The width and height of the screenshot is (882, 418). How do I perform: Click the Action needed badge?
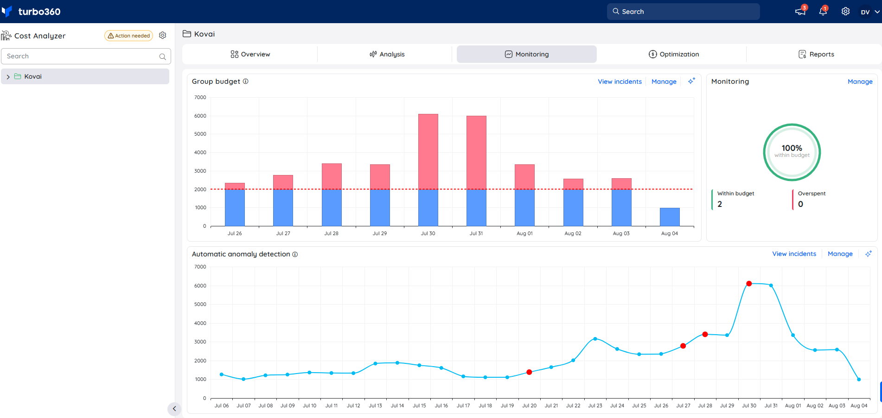(x=129, y=36)
